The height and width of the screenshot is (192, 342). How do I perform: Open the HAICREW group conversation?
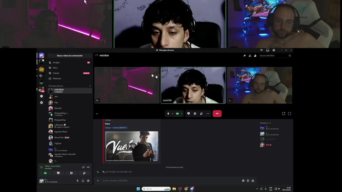pyautogui.click(x=70, y=91)
